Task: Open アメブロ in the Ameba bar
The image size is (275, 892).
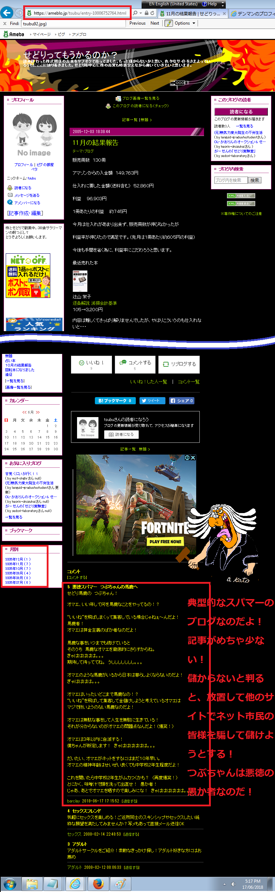Action: click(x=79, y=35)
